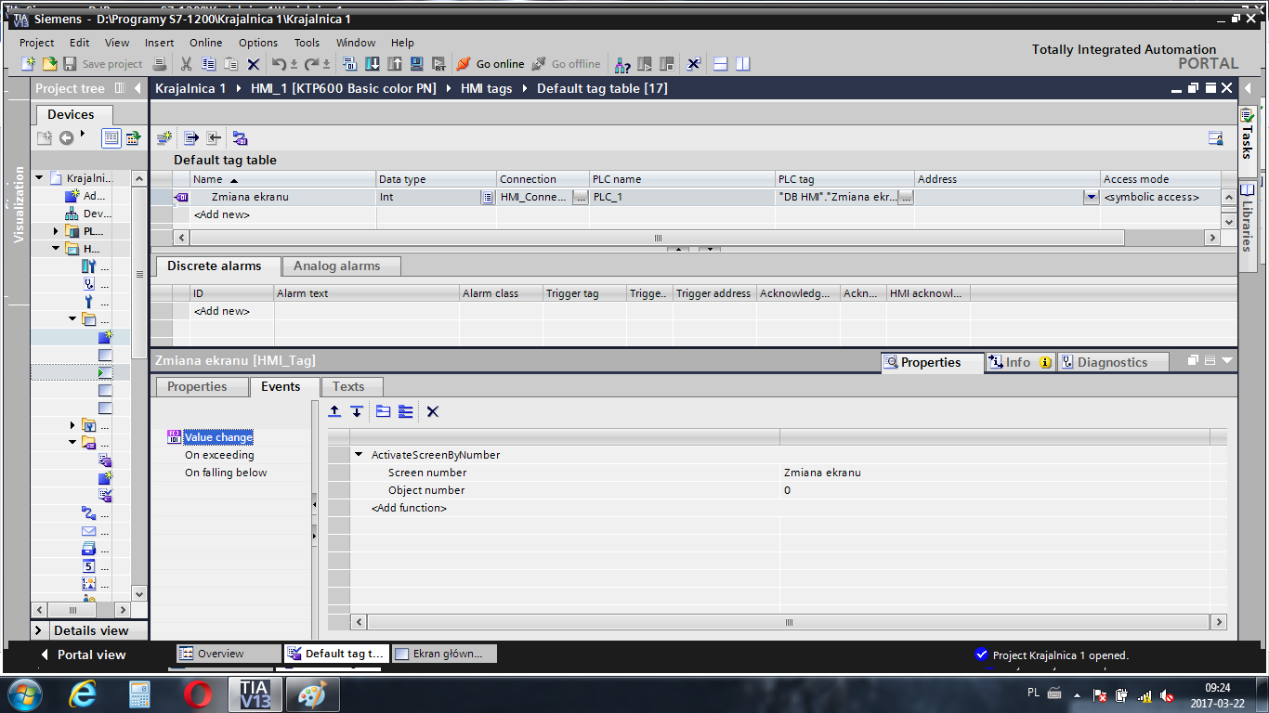The image size is (1269, 713).
Task: Click Add new row in Default tag table
Action: tap(221, 214)
